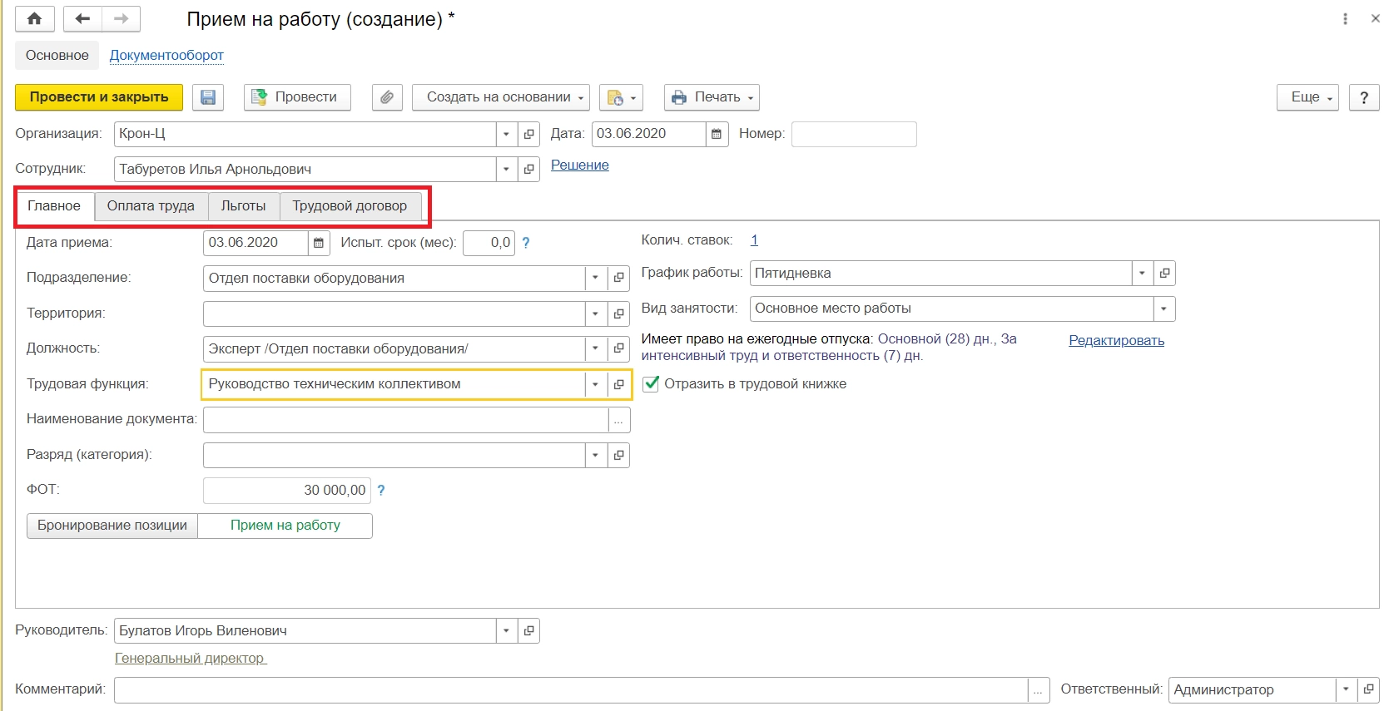Go back using the left arrow
The image size is (1394, 711).
pos(82,19)
